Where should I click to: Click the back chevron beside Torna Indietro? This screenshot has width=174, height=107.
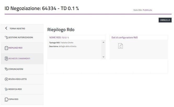coord(6,28)
